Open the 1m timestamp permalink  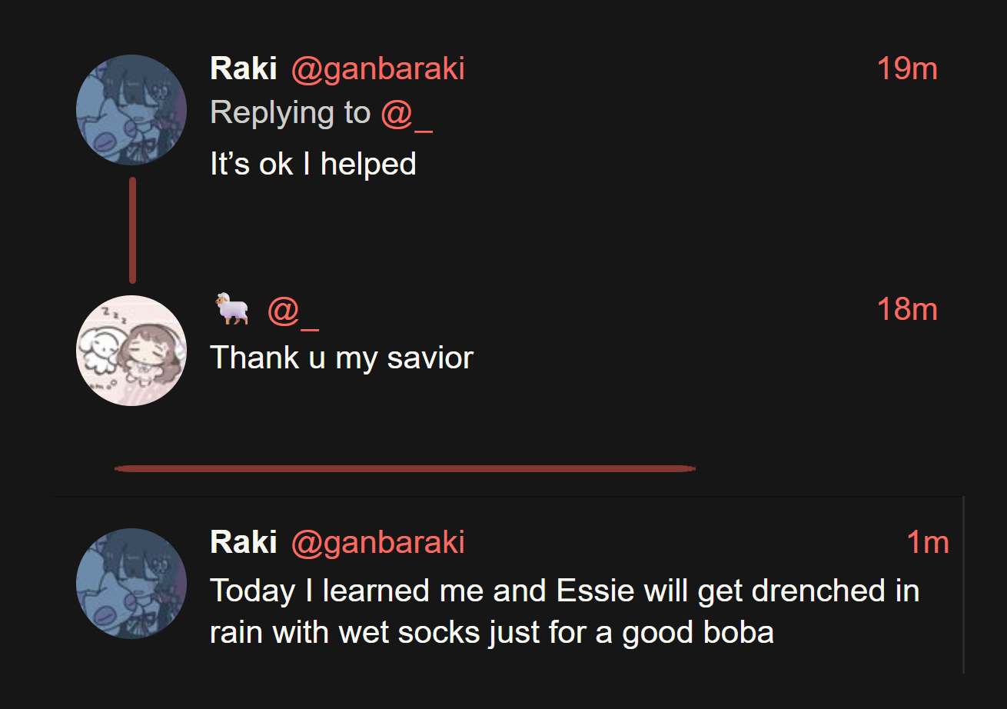(x=928, y=543)
